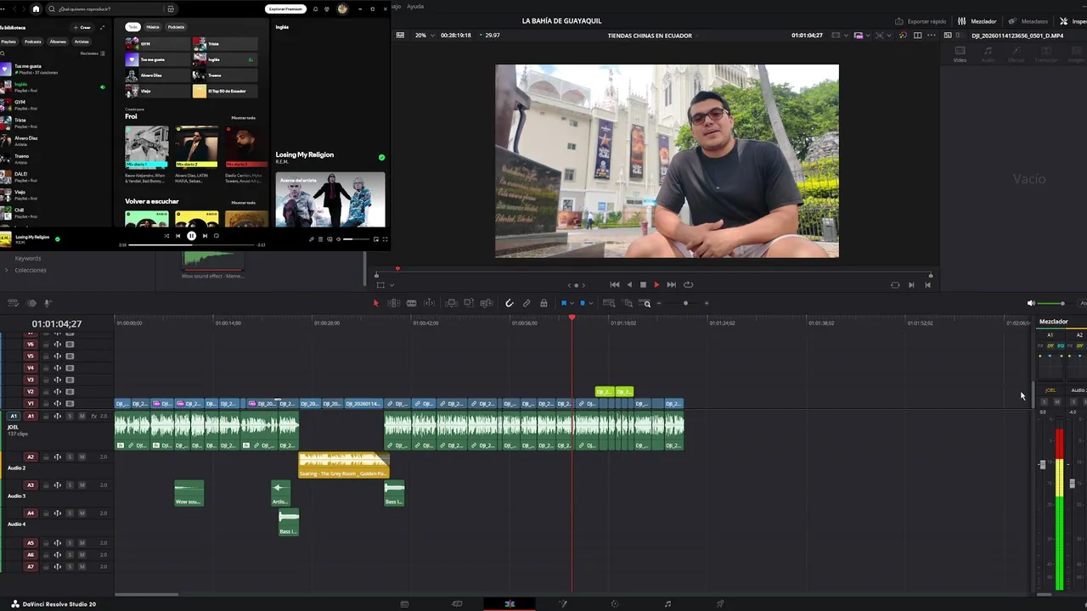Adjust Spotify volume slider
The width and height of the screenshot is (1087, 611).
pos(356,239)
